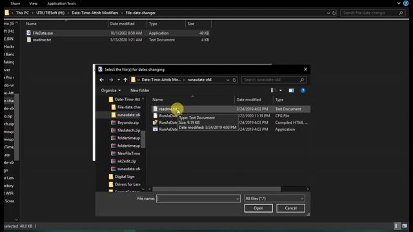
Task: Click 'Compiled HTML' type cell in dialog
Action: (x=291, y=122)
